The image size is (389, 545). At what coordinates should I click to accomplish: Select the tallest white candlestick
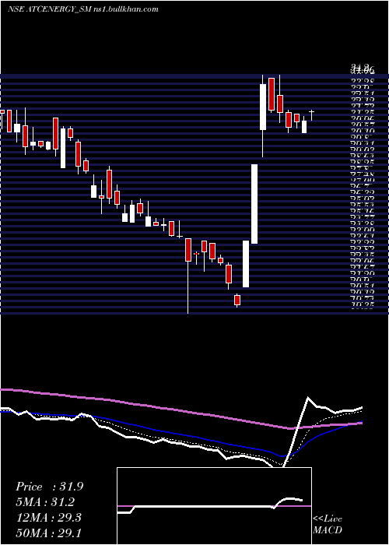pos(254,204)
